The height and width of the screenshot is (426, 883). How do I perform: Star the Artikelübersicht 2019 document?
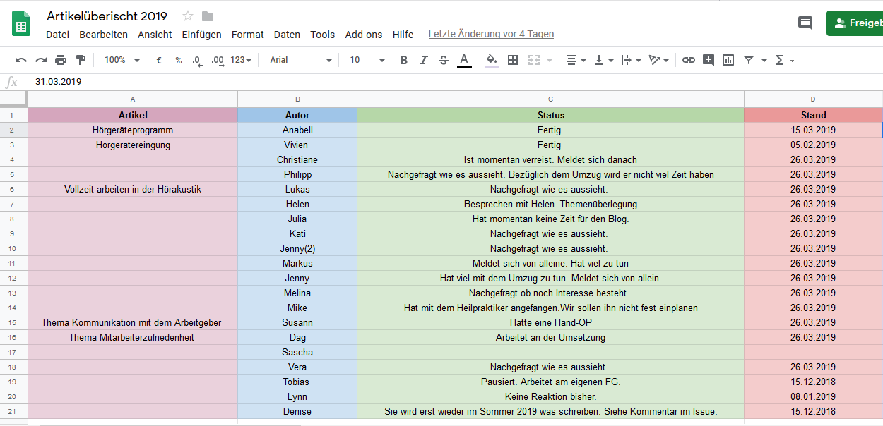pyautogui.click(x=188, y=16)
